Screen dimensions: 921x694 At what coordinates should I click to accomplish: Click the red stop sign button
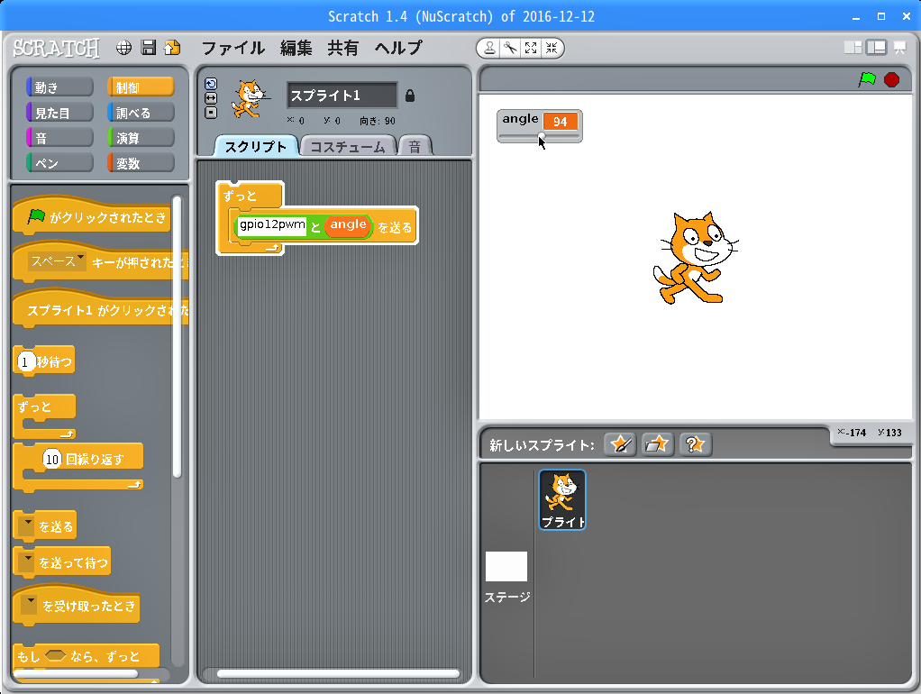point(891,79)
